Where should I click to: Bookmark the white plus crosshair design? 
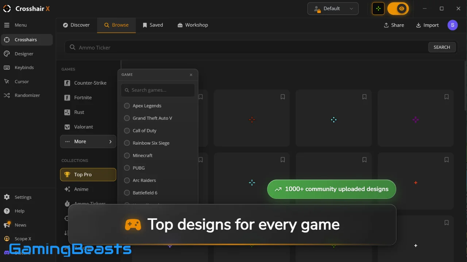pyautogui.click(x=447, y=223)
